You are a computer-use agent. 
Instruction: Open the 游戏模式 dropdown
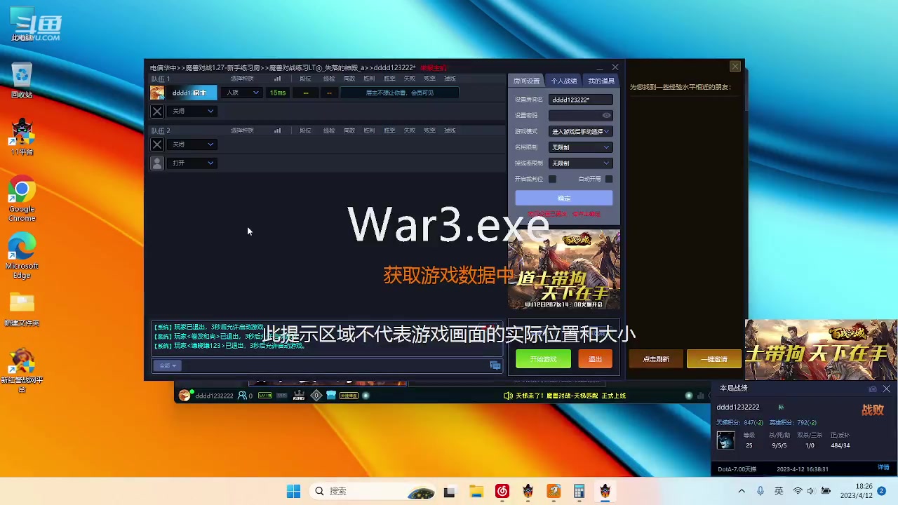coord(580,131)
